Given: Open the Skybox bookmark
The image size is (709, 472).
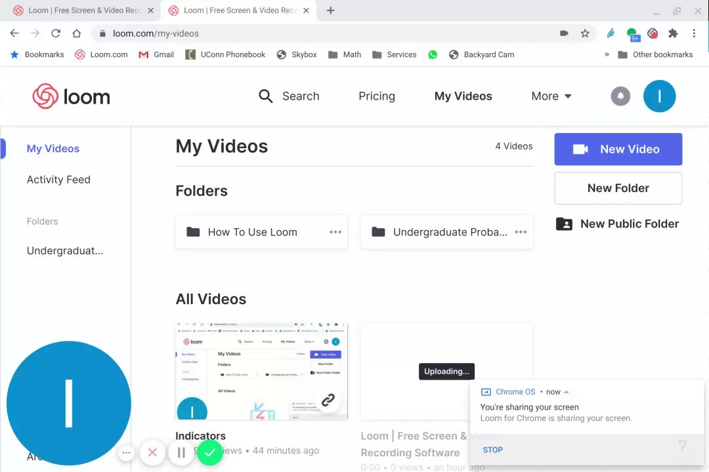Looking at the screenshot, I should [297, 54].
